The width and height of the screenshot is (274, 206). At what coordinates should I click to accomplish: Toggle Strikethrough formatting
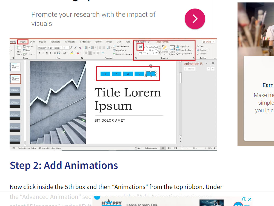[x=55, y=53]
